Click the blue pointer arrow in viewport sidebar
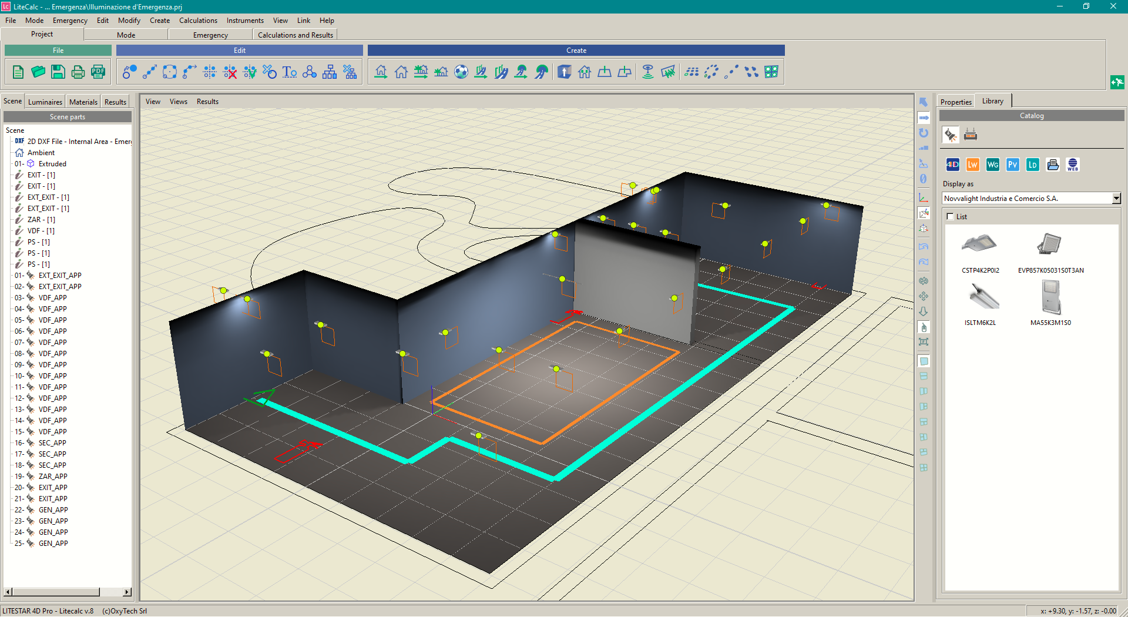Viewport: 1128px width, 617px height. coord(924,102)
